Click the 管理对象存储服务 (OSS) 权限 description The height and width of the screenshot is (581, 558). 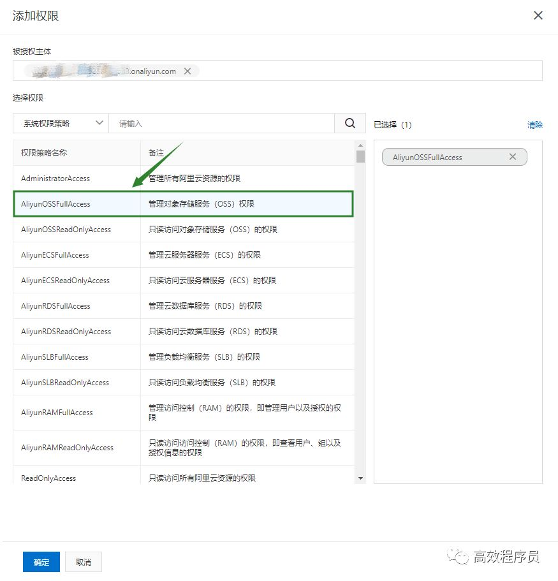click(201, 204)
